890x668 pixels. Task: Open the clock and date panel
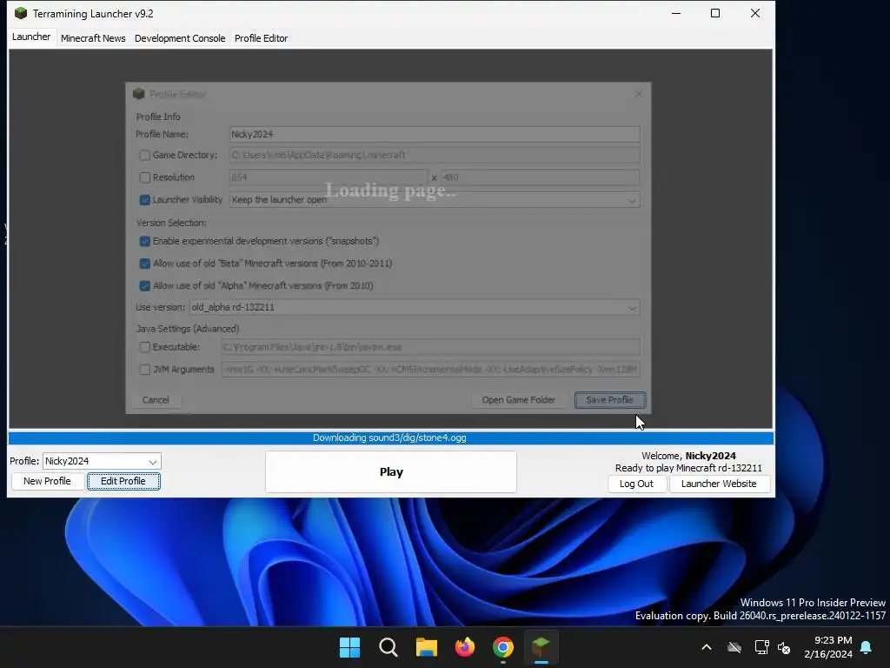coord(828,647)
